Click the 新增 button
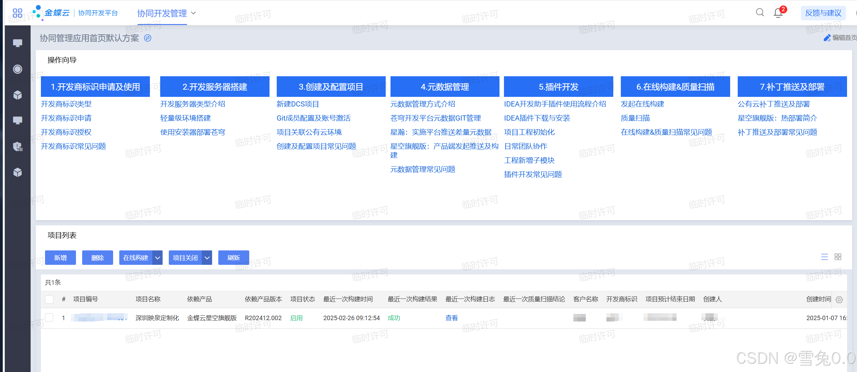This screenshot has height=372, width=857. 61,258
